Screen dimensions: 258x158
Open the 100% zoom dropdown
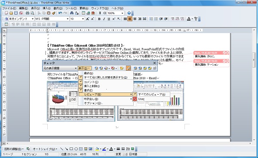tap(123, 13)
